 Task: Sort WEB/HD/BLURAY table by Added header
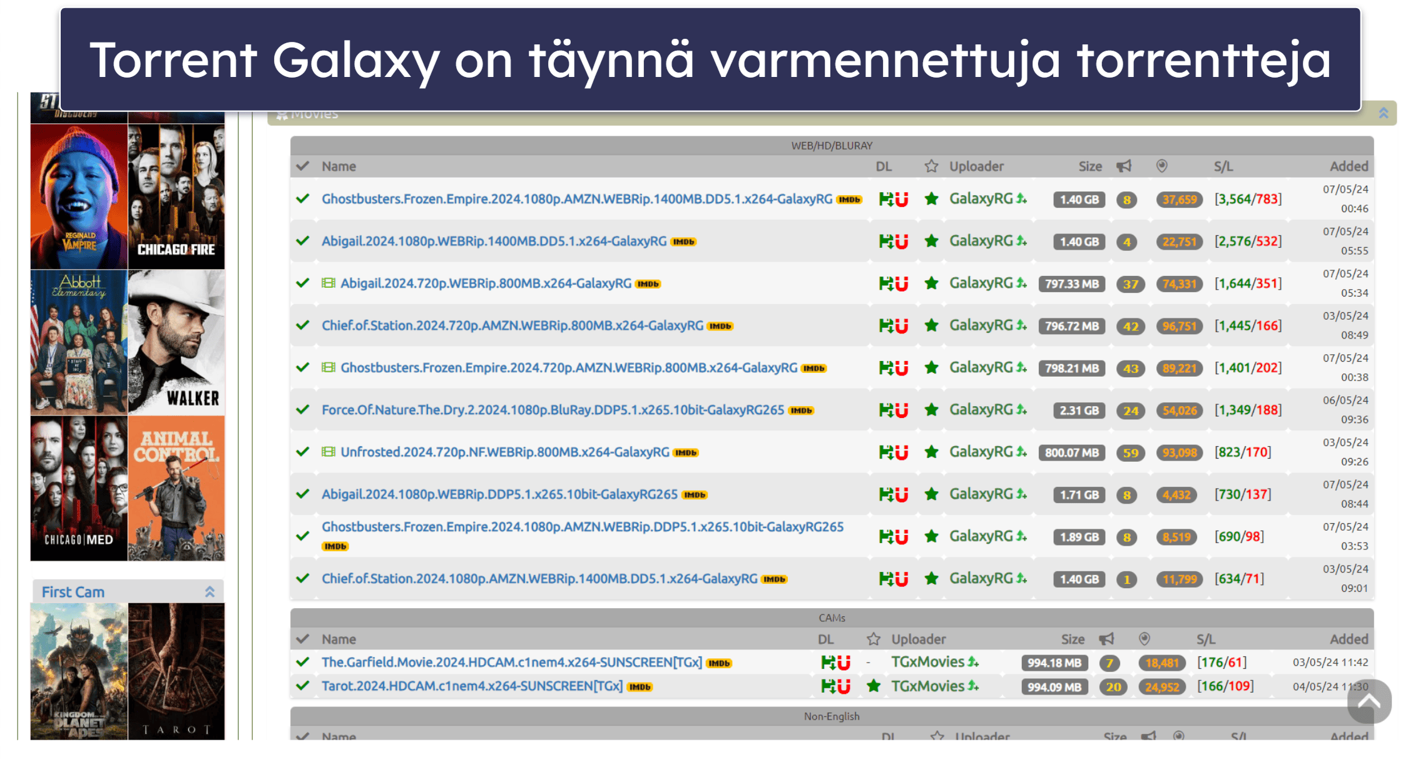tap(1349, 166)
